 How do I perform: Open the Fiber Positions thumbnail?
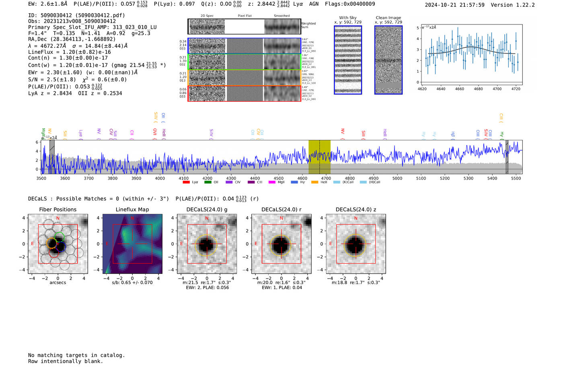tap(58, 244)
